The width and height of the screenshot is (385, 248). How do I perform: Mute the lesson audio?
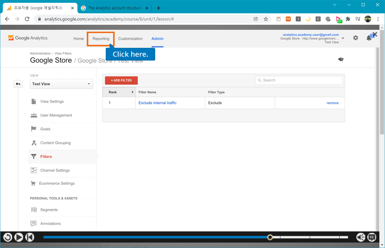coord(360,237)
